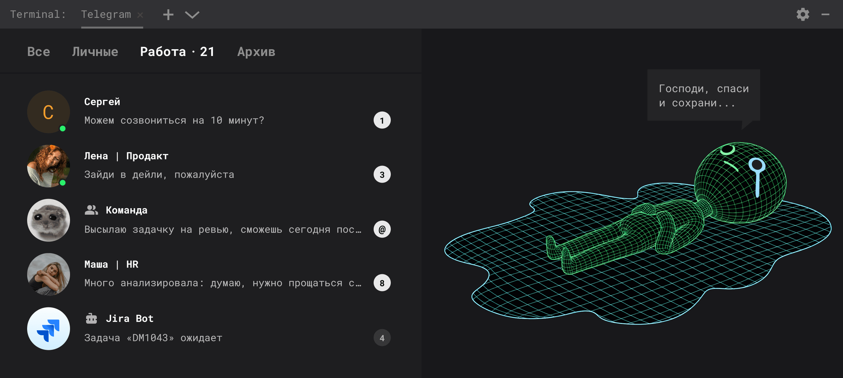Click the unread badge showing 8

[x=382, y=283]
